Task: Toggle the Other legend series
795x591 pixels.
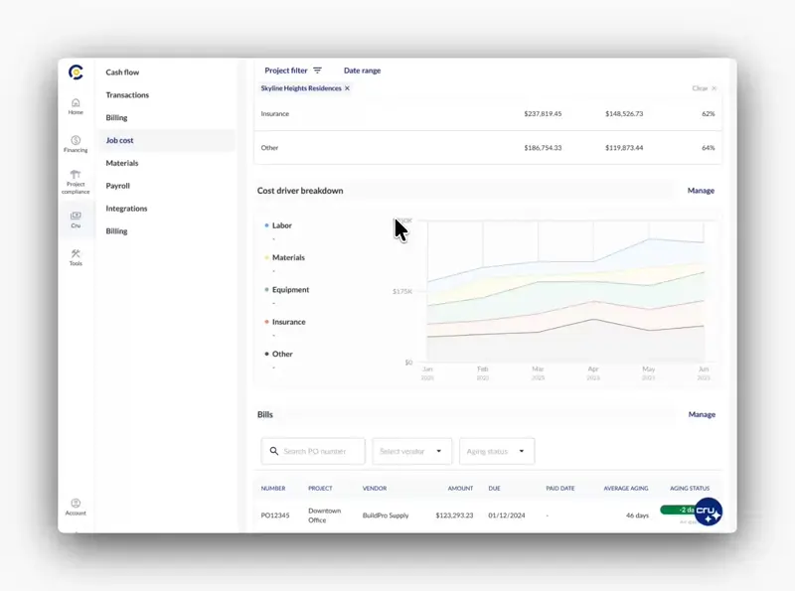Action: point(279,354)
